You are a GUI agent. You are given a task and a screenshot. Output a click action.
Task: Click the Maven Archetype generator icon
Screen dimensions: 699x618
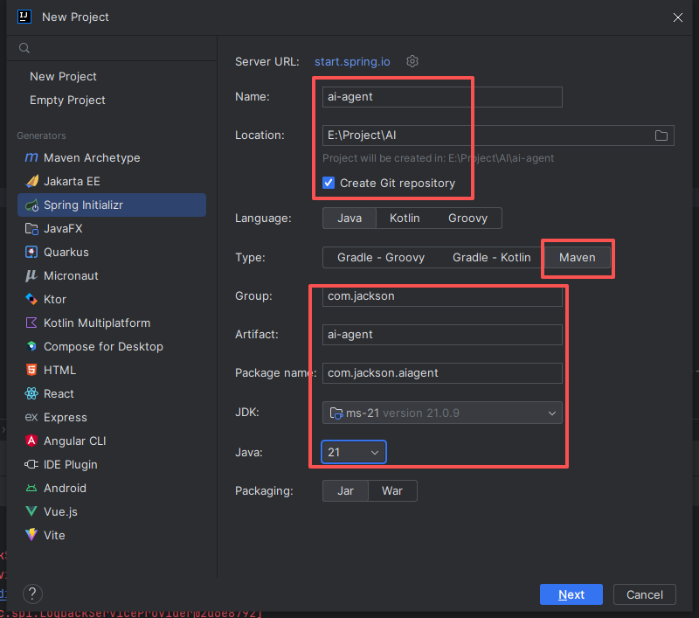pos(31,157)
